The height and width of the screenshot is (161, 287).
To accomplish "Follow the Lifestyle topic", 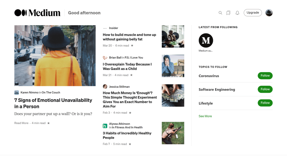I will click(265, 103).
